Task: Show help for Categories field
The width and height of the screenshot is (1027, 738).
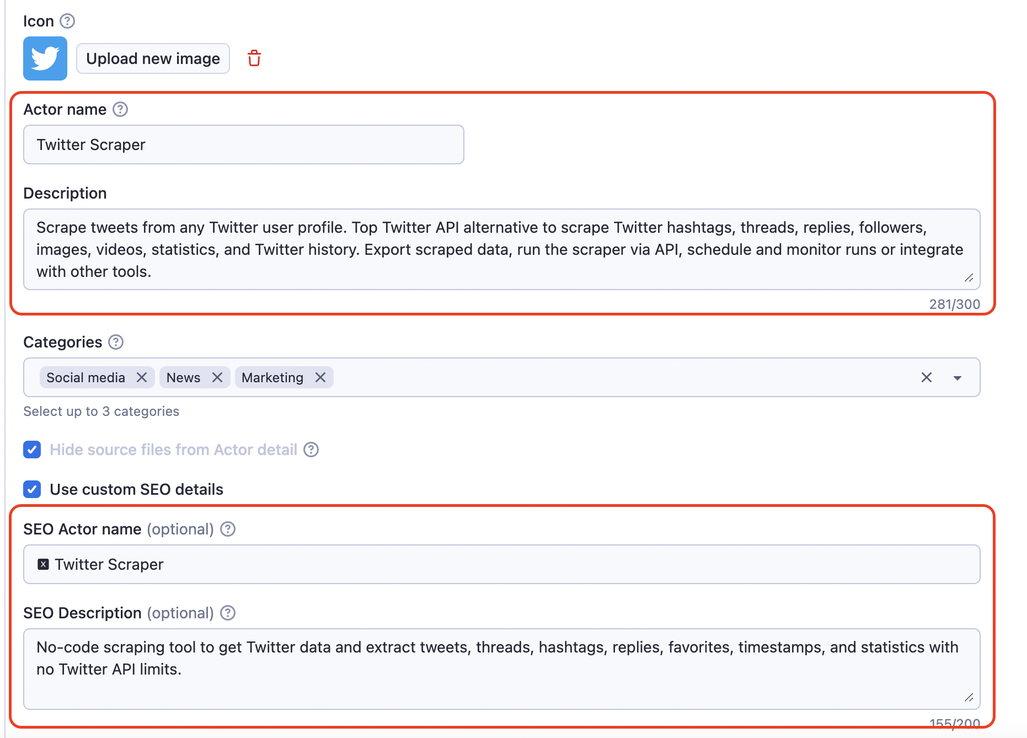Action: (116, 342)
